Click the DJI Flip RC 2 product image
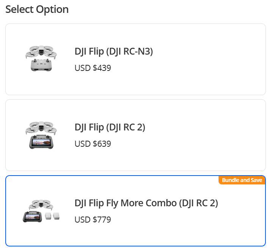267x248 pixels. [x=41, y=135]
